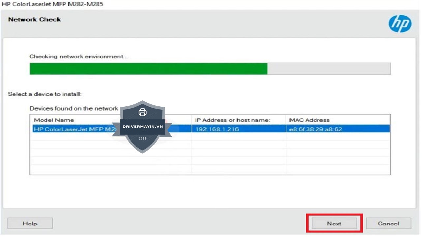
Task: Click the DRIVERMAYIN.VN watermark banner text
Action: 142,127
